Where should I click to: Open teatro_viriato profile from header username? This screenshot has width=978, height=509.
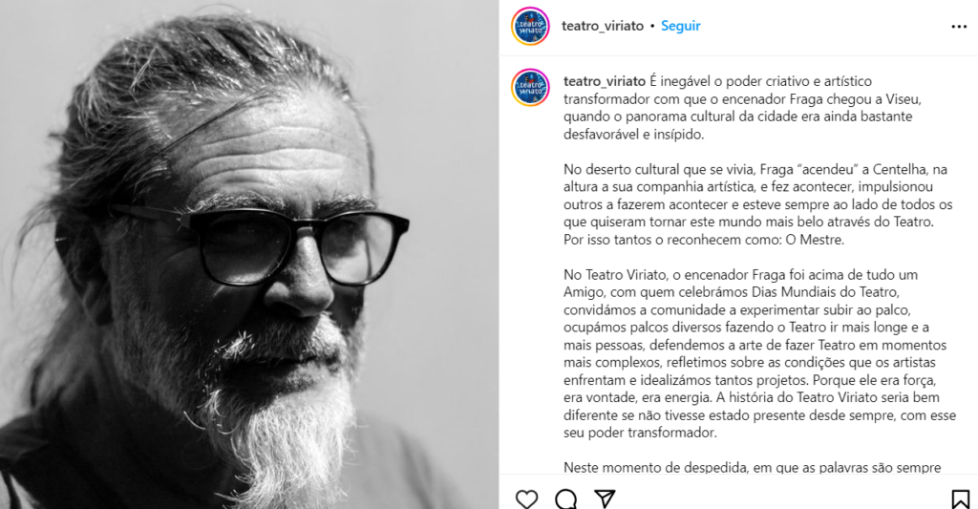coord(603,26)
